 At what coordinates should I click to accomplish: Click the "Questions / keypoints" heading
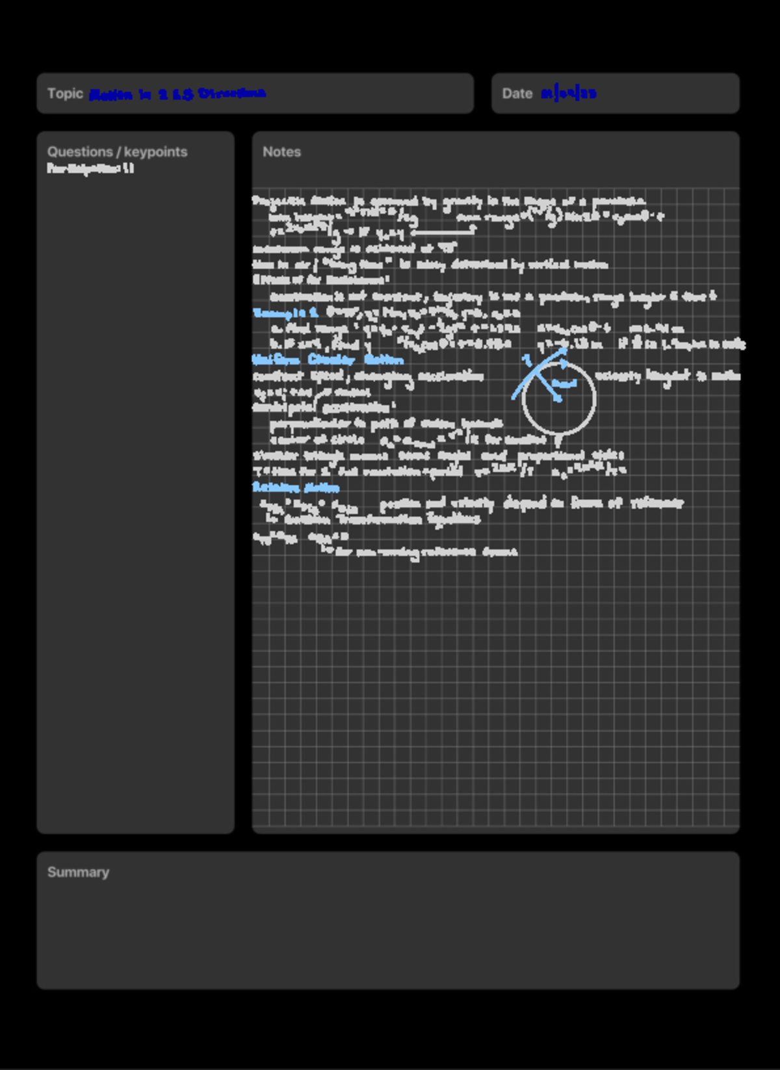(117, 151)
